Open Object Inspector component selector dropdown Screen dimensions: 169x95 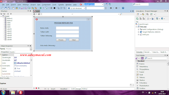tap(31, 49)
